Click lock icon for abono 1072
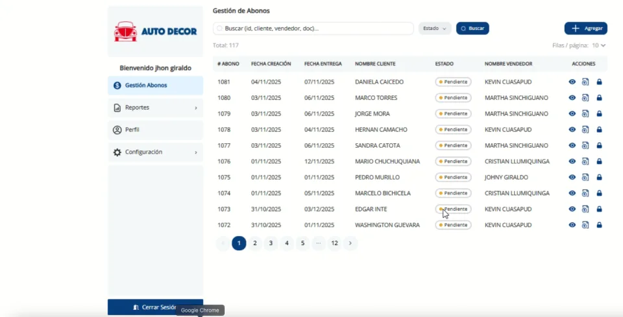The width and height of the screenshot is (623, 317). coord(599,225)
